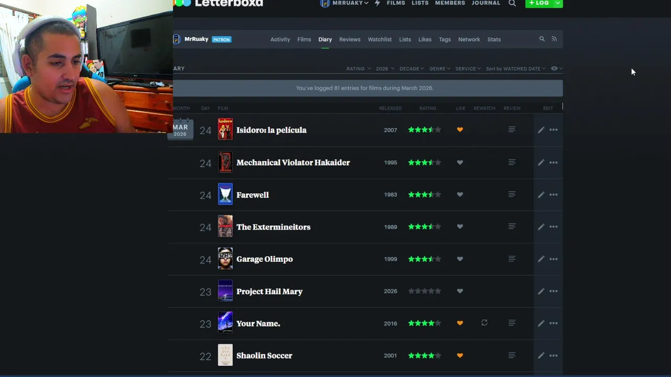Open more options for Isidoro: la película
The image size is (671, 377).
(554, 130)
